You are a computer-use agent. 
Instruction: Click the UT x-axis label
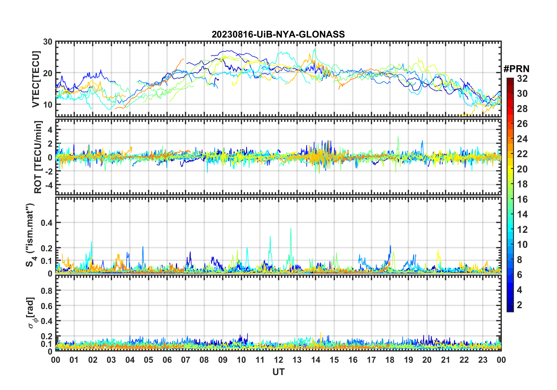pyautogui.click(x=278, y=372)
